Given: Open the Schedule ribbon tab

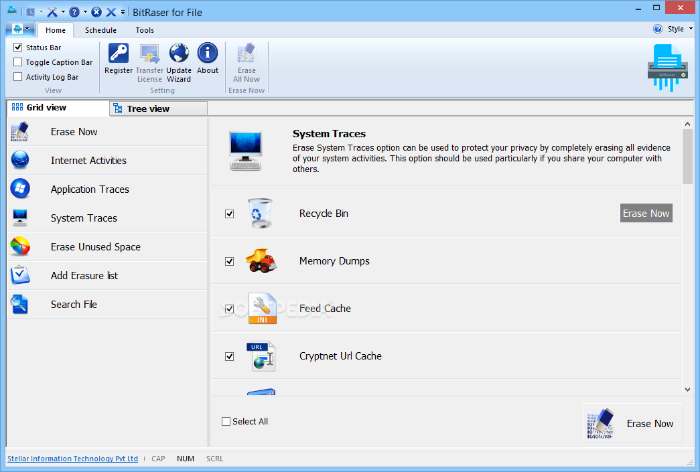Looking at the screenshot, I should click(x=100, y=30).
